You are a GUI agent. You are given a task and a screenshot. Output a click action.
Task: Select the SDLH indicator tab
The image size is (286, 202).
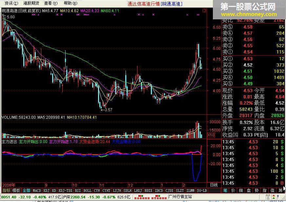[x=128, y=191]
